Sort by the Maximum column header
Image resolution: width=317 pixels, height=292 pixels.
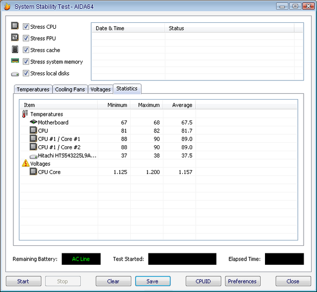(x=149, y=105)
